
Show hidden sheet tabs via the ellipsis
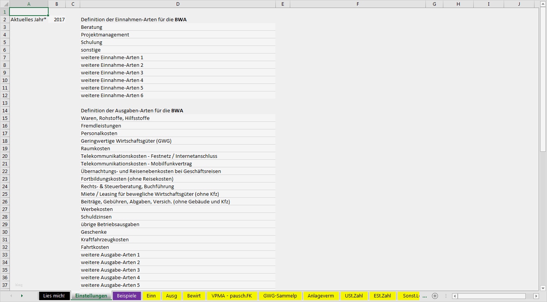(x=425, y=296)
